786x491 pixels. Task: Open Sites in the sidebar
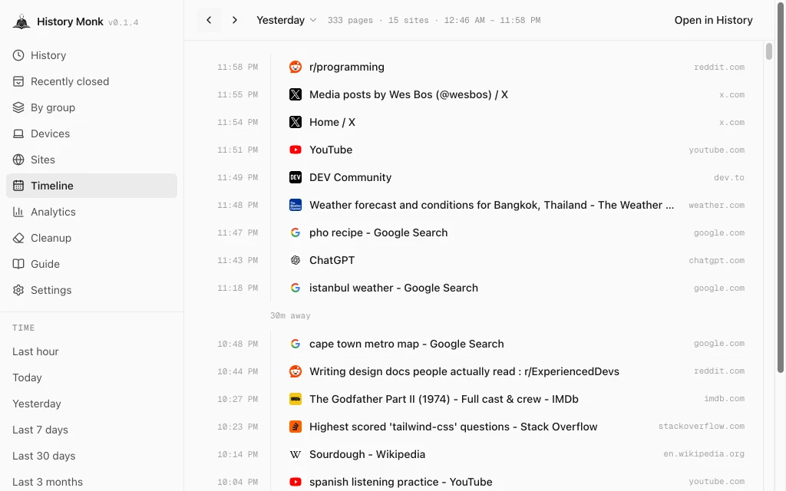(x=92, y=160)
